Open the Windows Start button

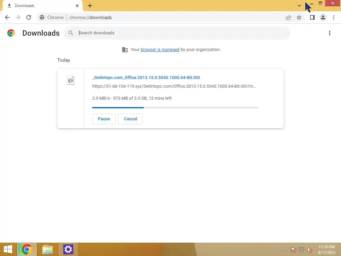(x=8, y=249)
